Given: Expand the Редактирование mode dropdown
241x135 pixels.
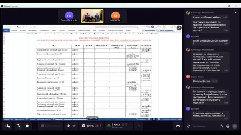Looking at the screenshot, I should click(166, 31).
